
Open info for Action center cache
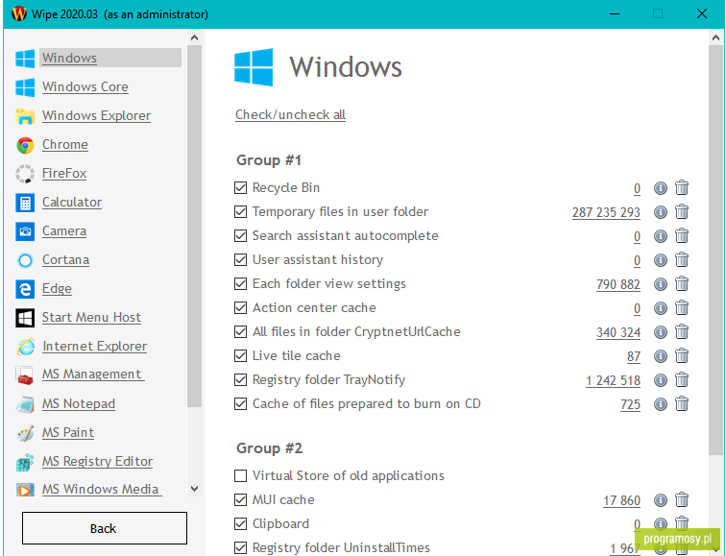tap(661, 308)
